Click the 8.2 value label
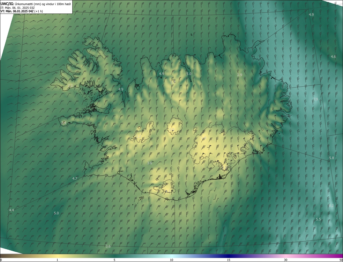343x262 pixels. pyautogui.click(x=331, y=205)
